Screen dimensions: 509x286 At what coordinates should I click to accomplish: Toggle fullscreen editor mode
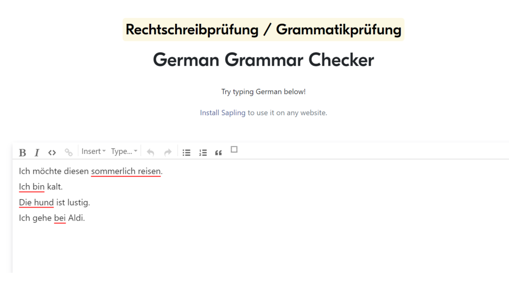click(x=234, y=149)
